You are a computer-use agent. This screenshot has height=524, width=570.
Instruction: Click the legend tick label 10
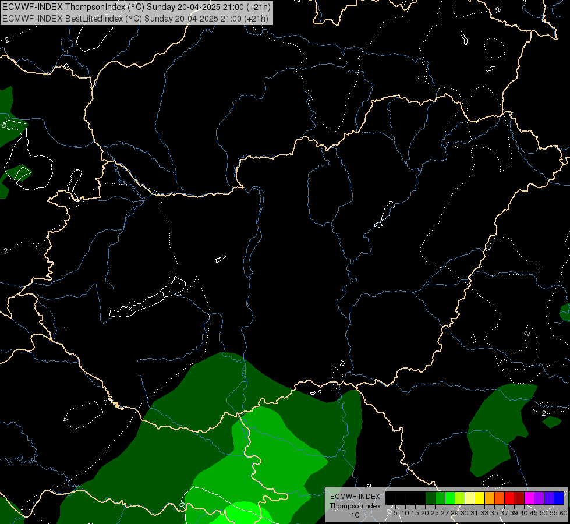point(405,513)
